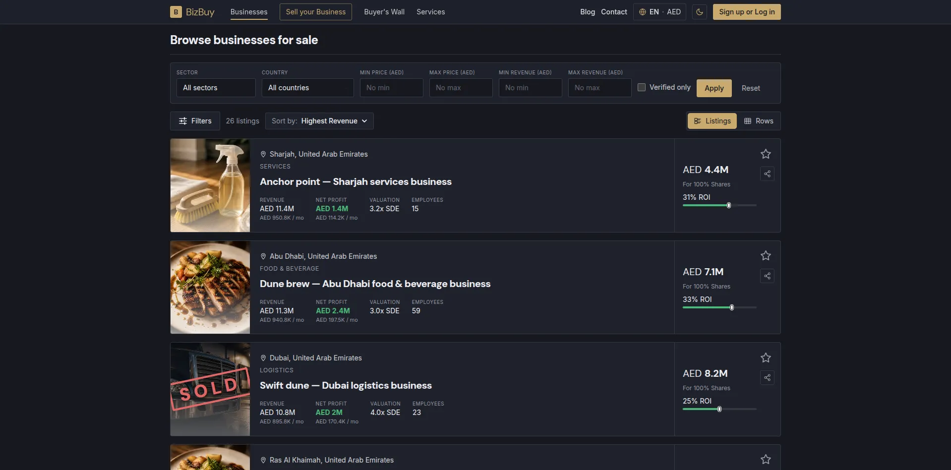The image size is (951, 470).
Task: Open the Filters panel button
Action: pos(195,121)
